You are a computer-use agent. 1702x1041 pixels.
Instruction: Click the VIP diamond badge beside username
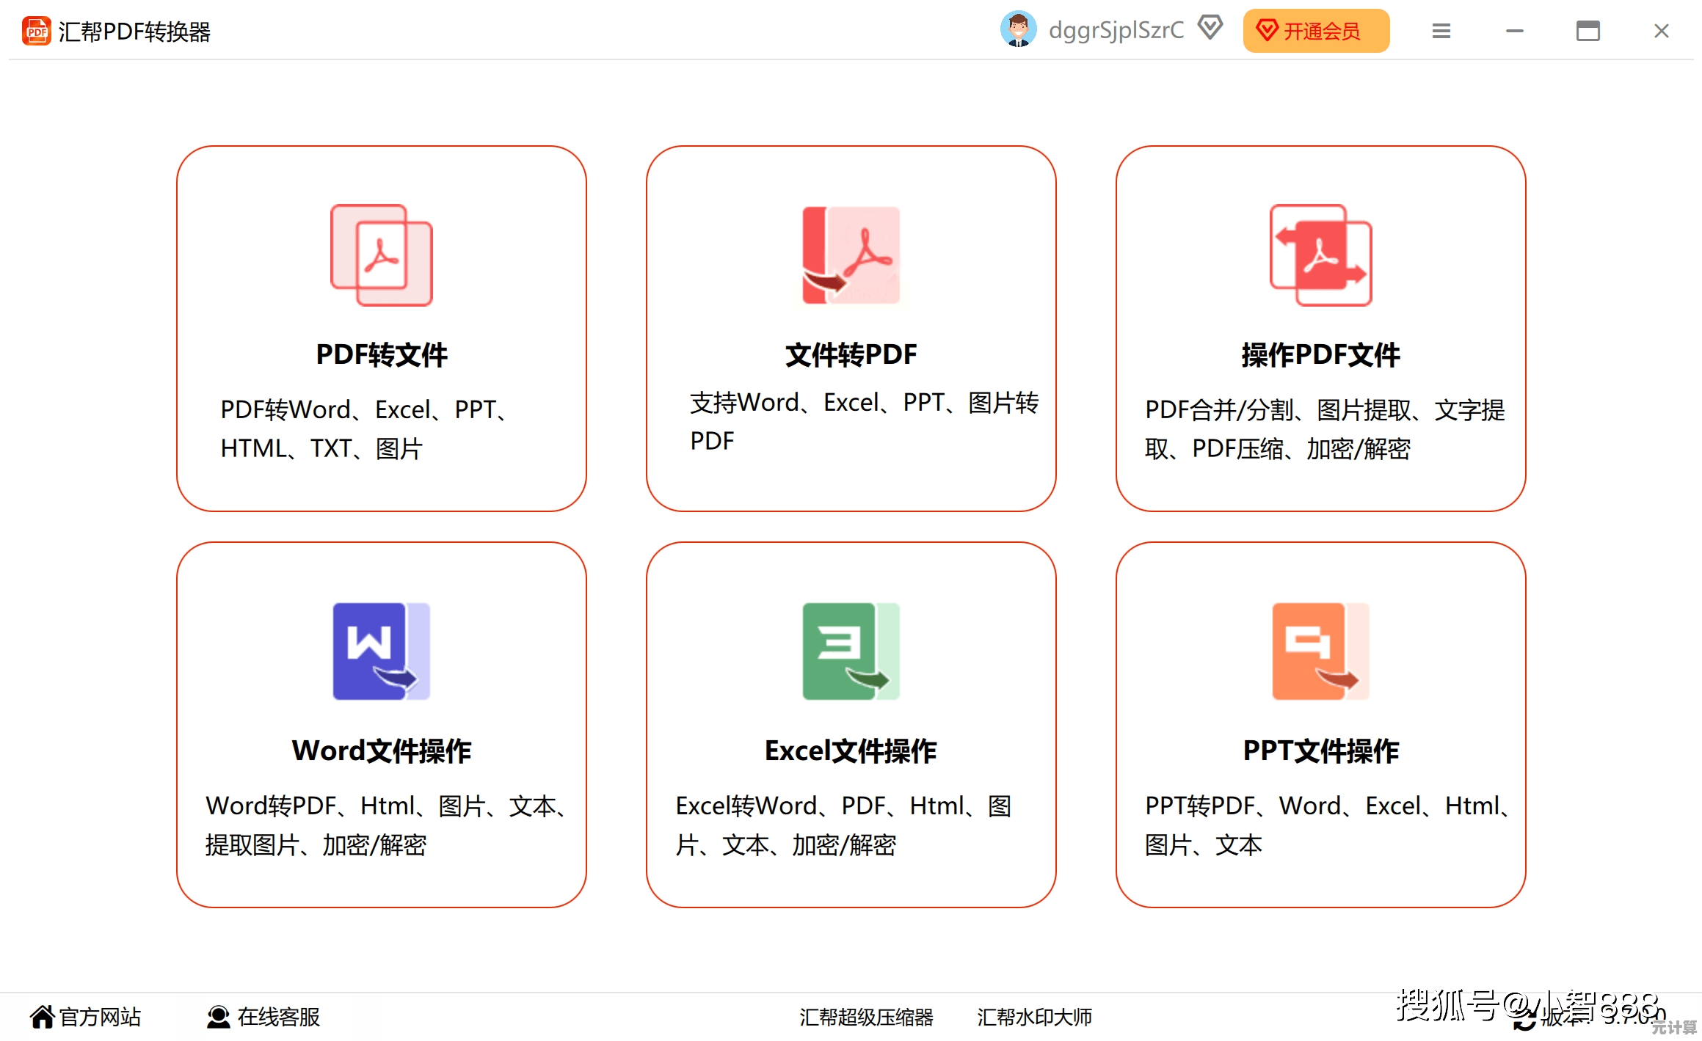pos(1210,29)
